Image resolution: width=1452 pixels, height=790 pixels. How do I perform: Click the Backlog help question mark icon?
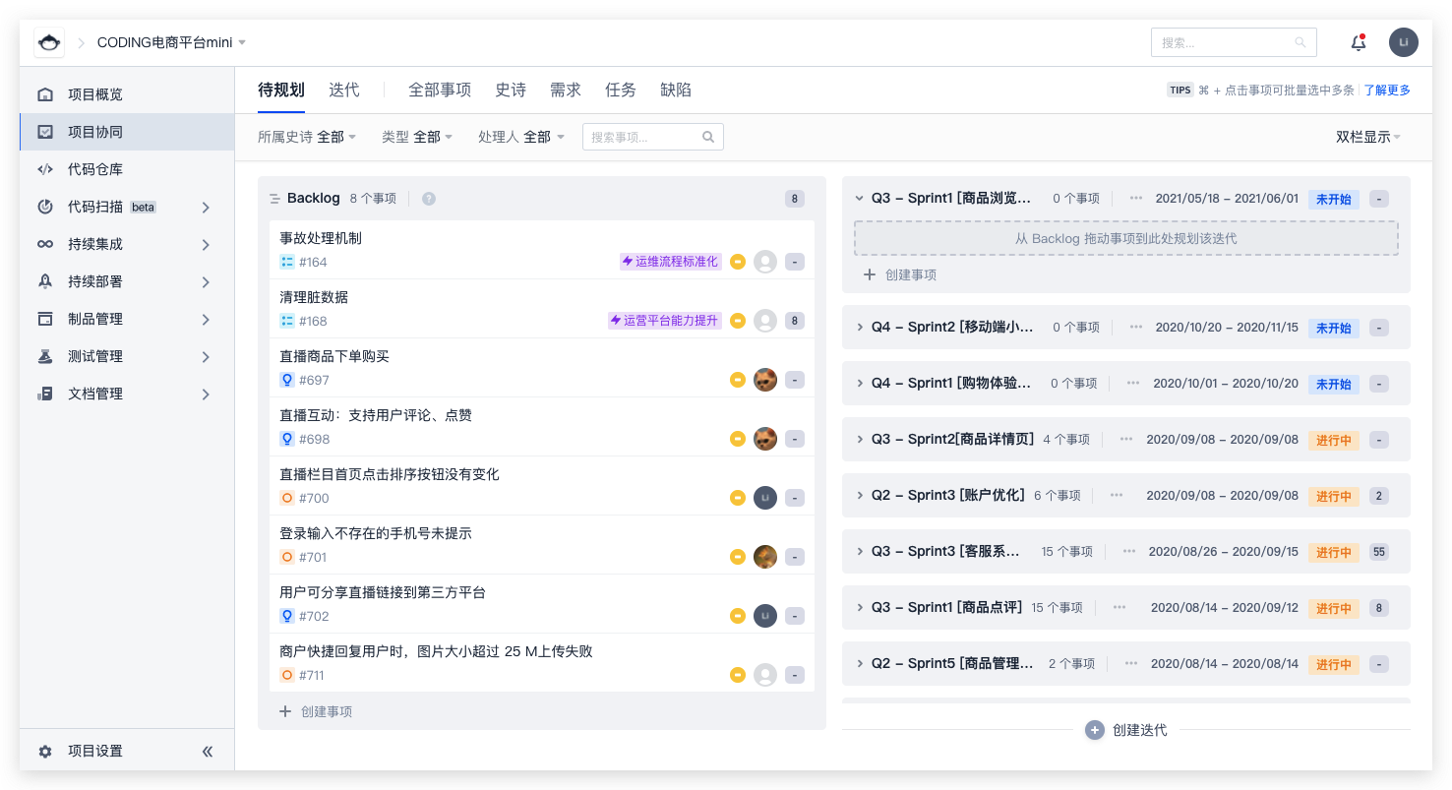pos(429,199)
